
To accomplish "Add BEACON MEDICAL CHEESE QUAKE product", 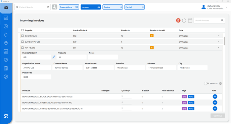I will [x=215, y=102].
